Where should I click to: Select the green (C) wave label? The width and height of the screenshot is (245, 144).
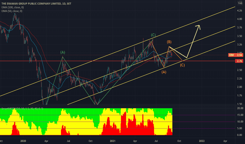click(x=153, y=35)
